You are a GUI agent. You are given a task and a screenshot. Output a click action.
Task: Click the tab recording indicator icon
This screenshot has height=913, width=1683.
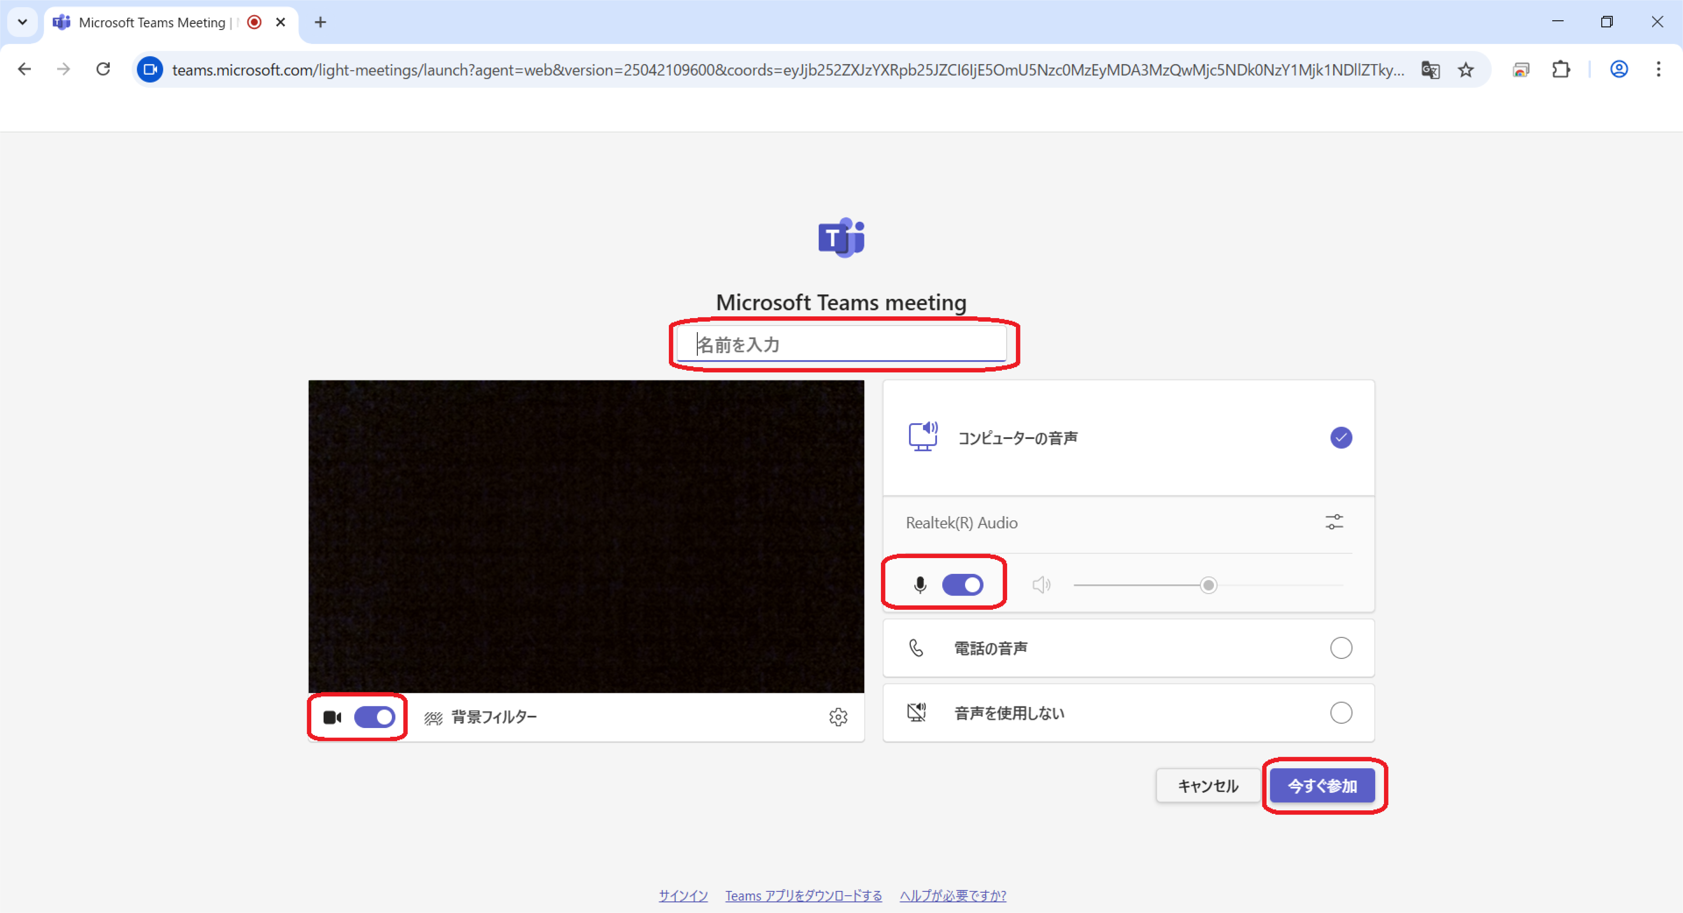pyautogui.click(x=255, y=22)
